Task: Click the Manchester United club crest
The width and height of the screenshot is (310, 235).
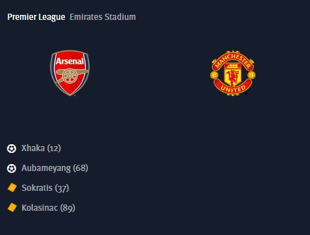Action: pyautogui.click(x=233, y=73)
